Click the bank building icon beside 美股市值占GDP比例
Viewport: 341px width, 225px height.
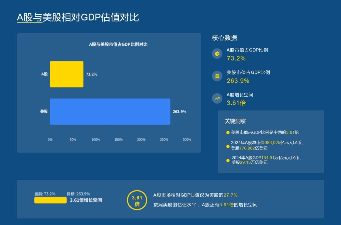pos(217,76)
